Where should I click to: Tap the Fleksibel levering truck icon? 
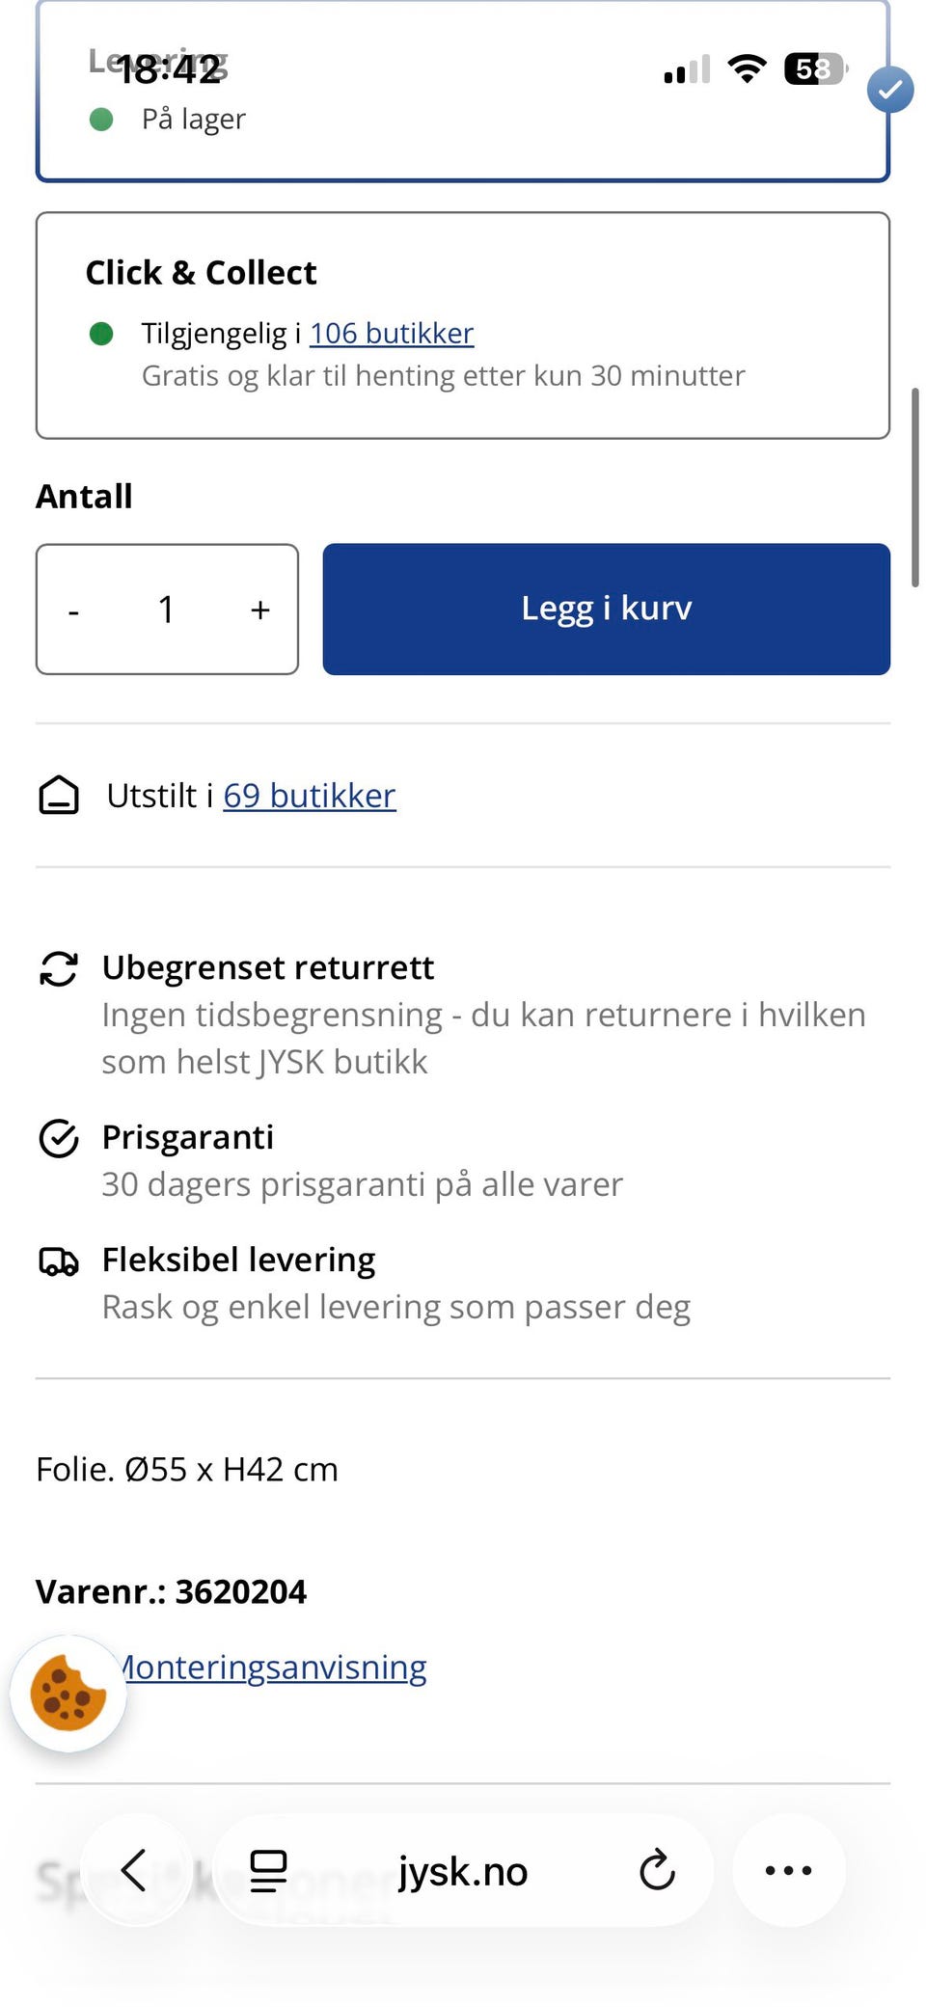click(x=59, y=1261)
